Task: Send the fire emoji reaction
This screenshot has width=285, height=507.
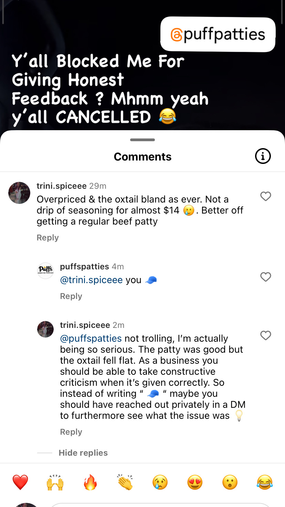Action: coord(90,482)
